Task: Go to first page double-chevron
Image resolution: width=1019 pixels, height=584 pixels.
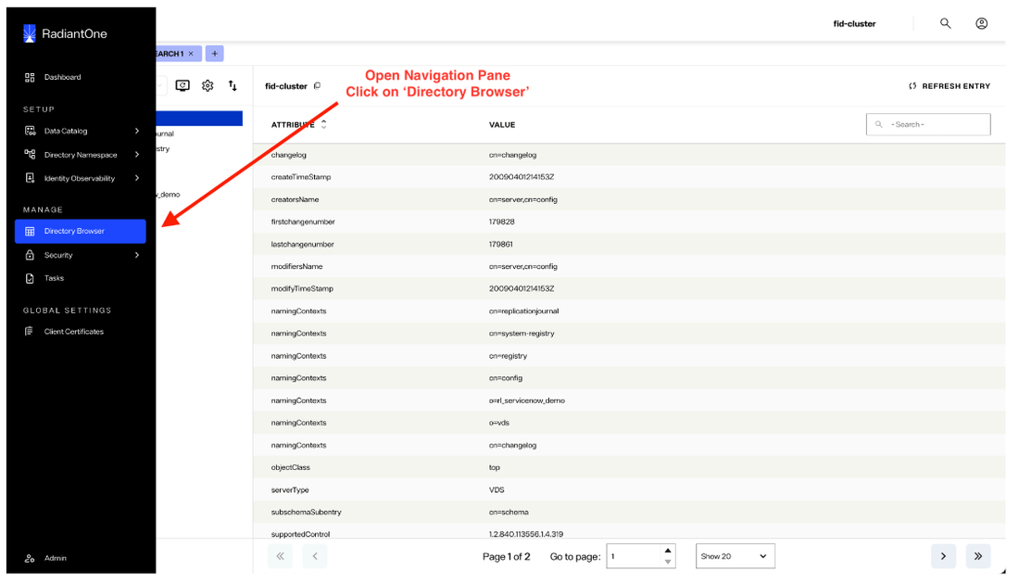Action: coord(280,556)
